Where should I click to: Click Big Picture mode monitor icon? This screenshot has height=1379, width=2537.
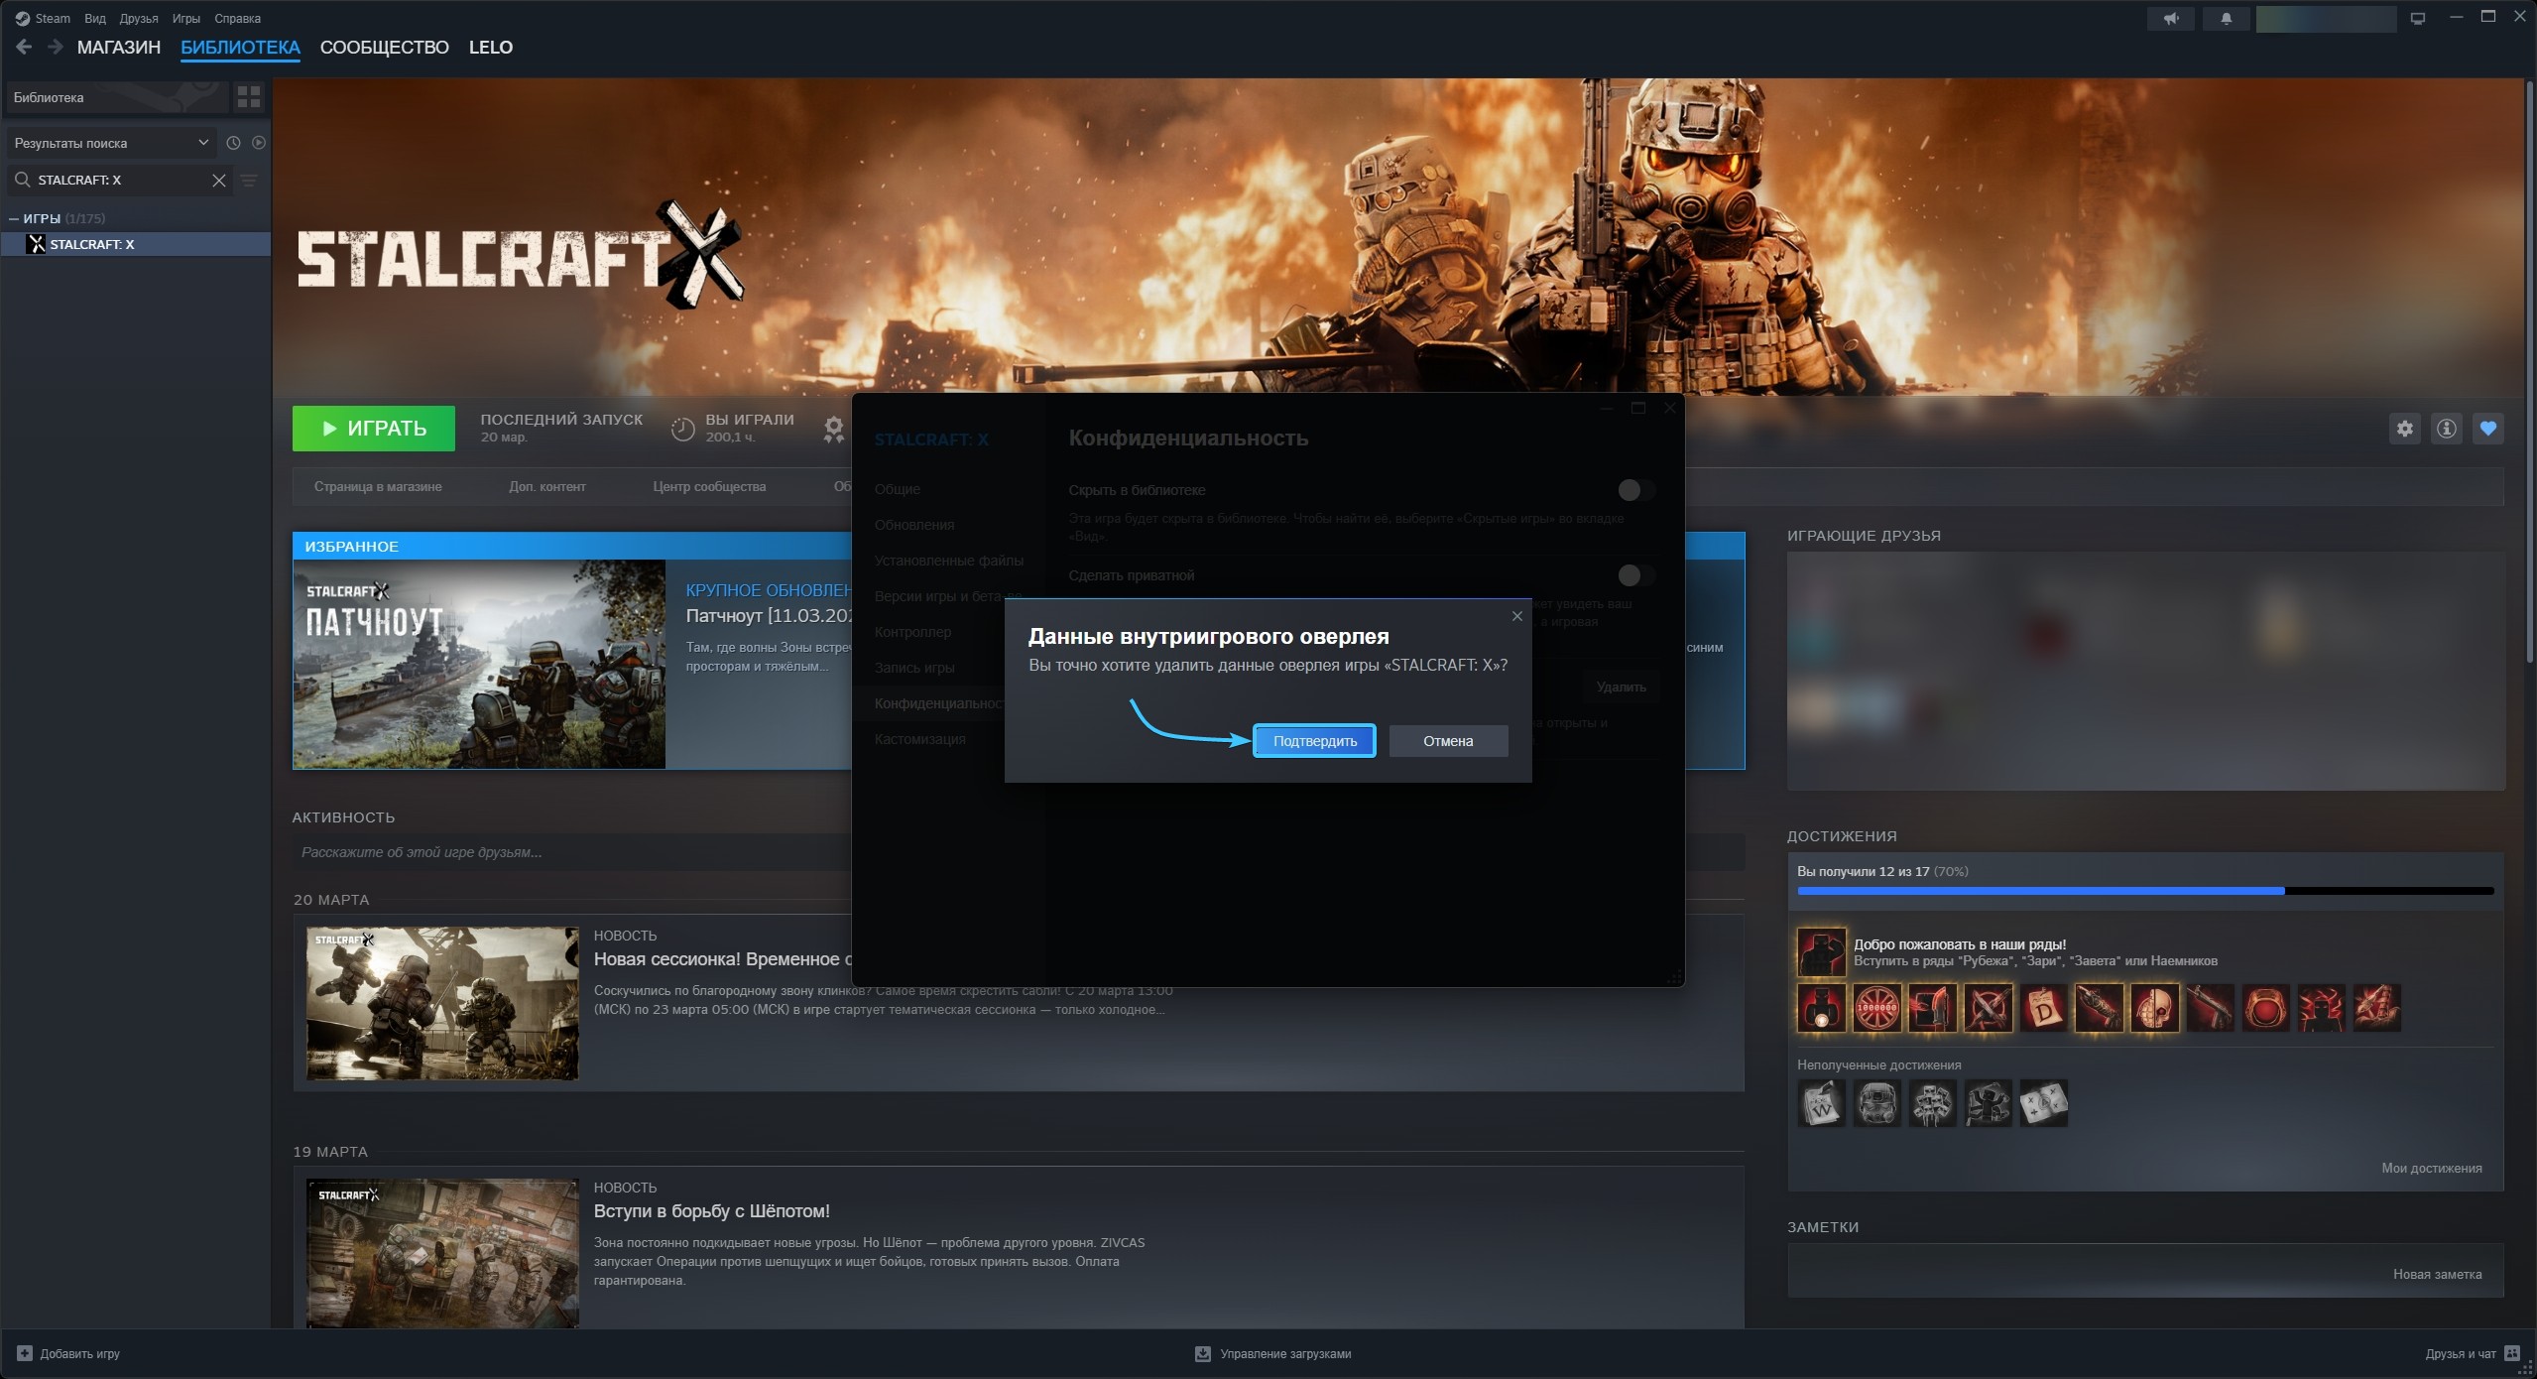tap(2418, 19)
